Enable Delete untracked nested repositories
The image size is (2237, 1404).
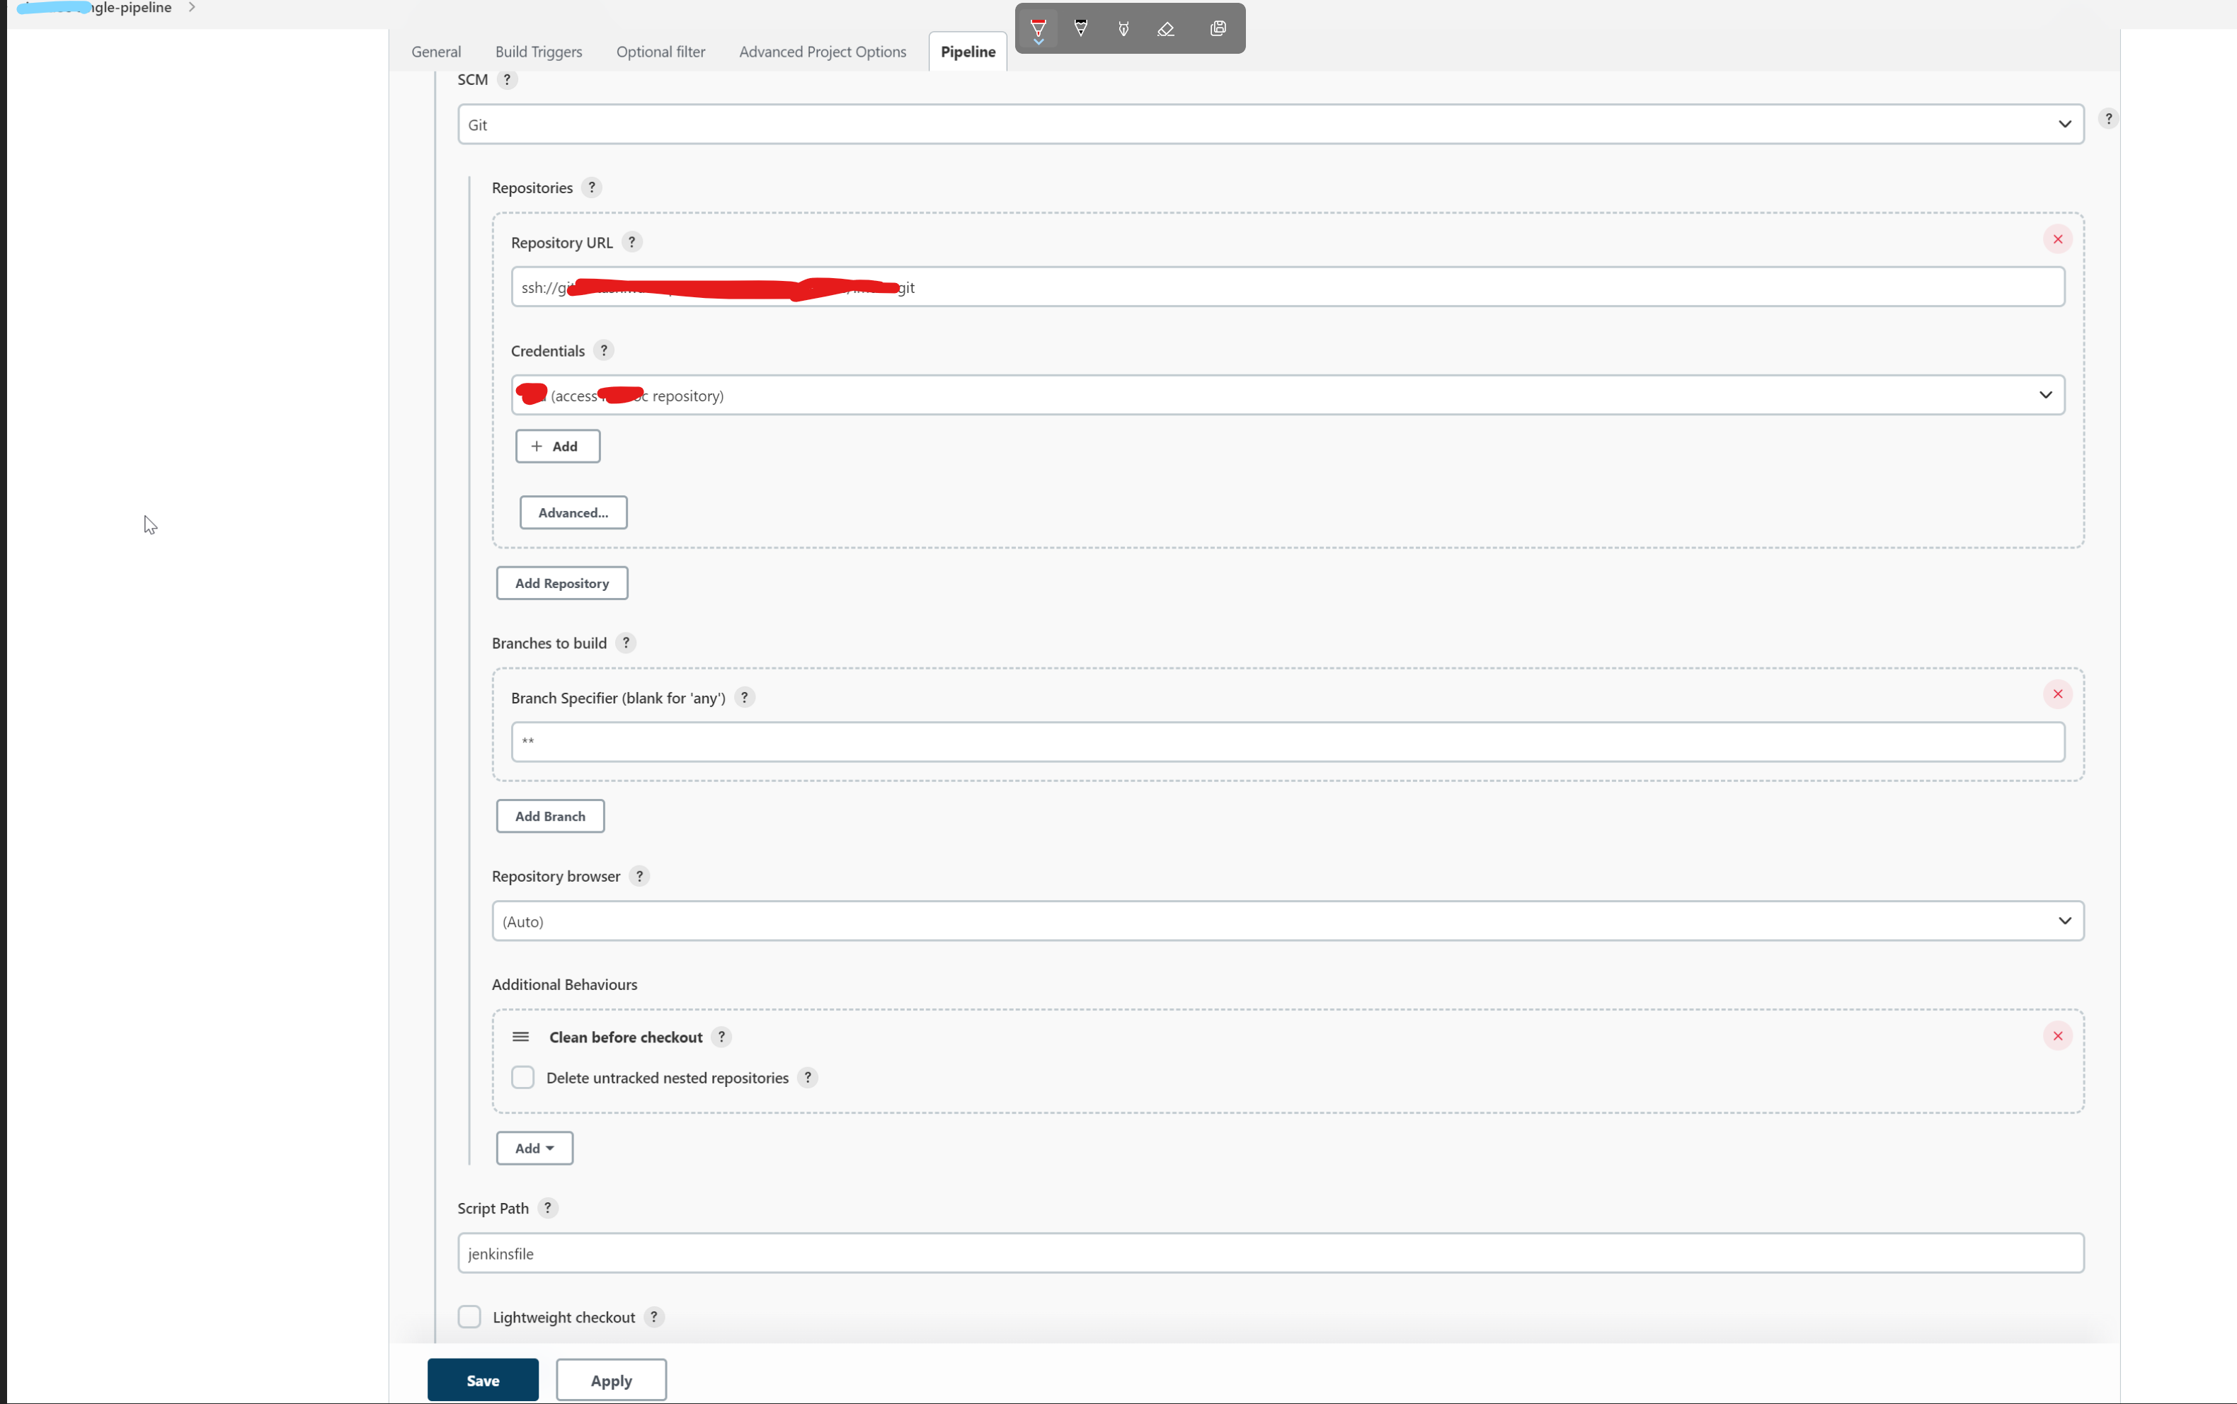pos(523,1077)
